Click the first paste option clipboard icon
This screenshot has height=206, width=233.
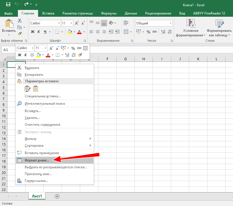[27, 89]
